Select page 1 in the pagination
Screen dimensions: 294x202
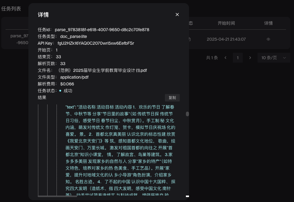click(x=237, y=58)
